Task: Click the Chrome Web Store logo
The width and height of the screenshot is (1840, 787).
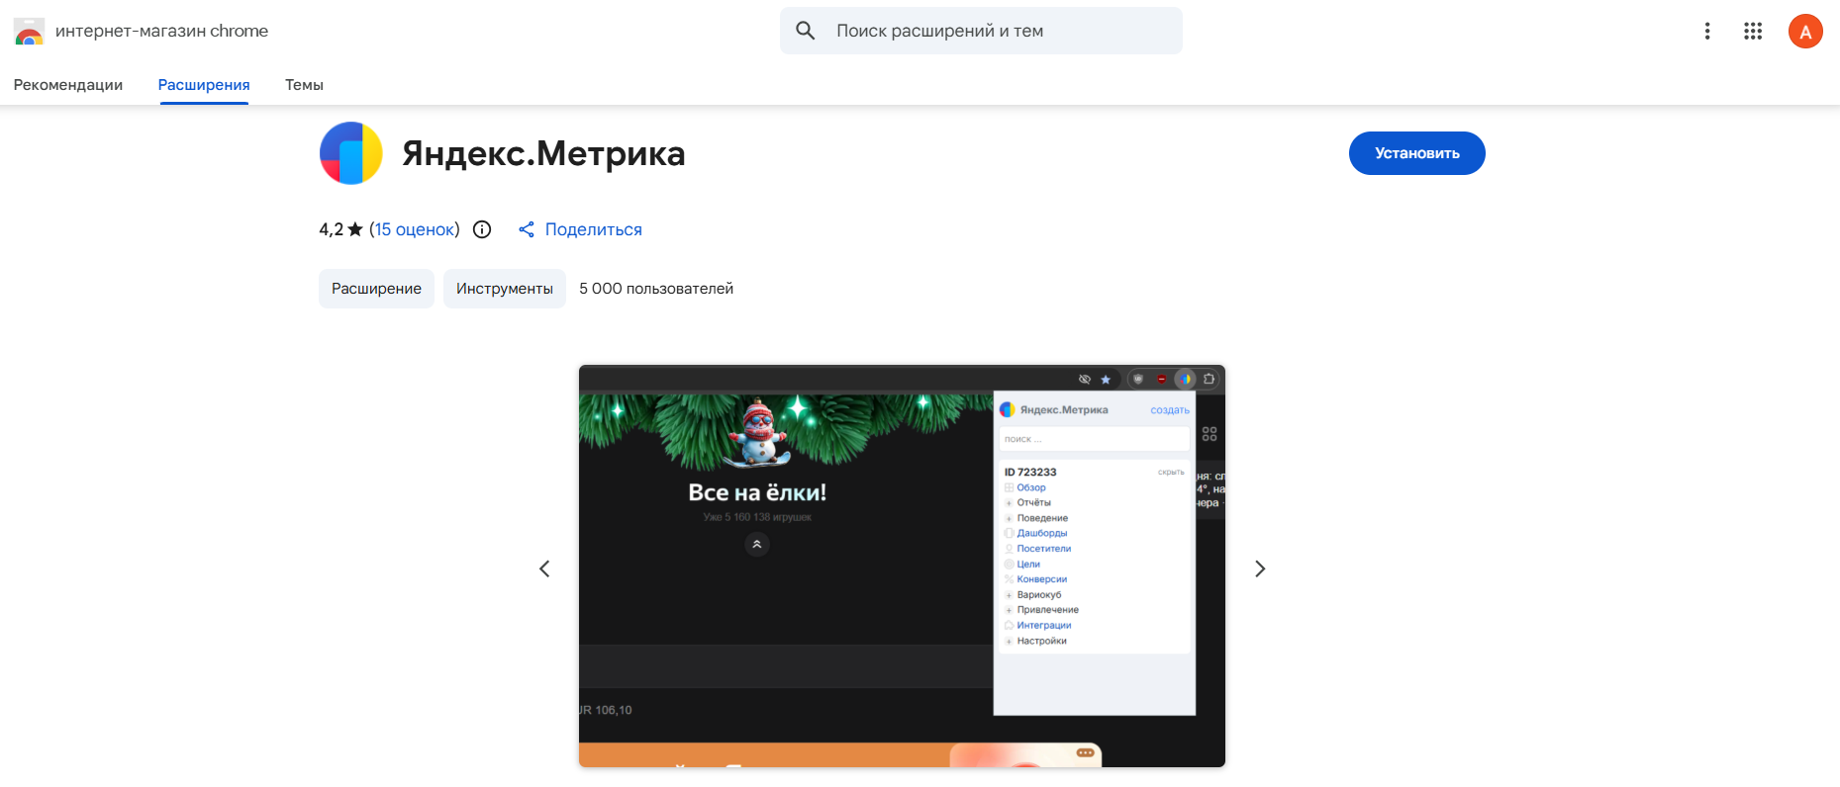Action: [x=30, y=32]
